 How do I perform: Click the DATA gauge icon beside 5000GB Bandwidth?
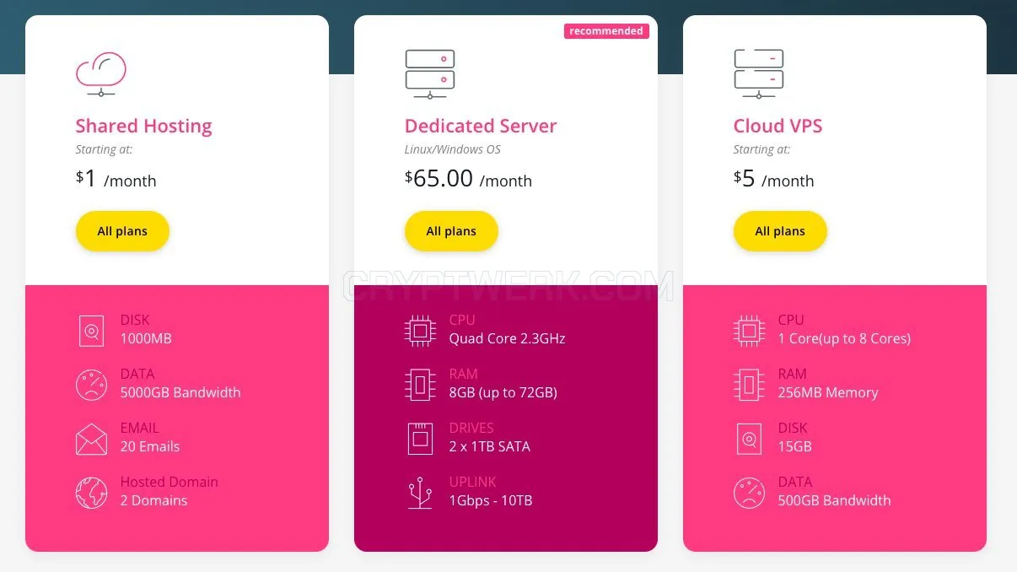91,384
